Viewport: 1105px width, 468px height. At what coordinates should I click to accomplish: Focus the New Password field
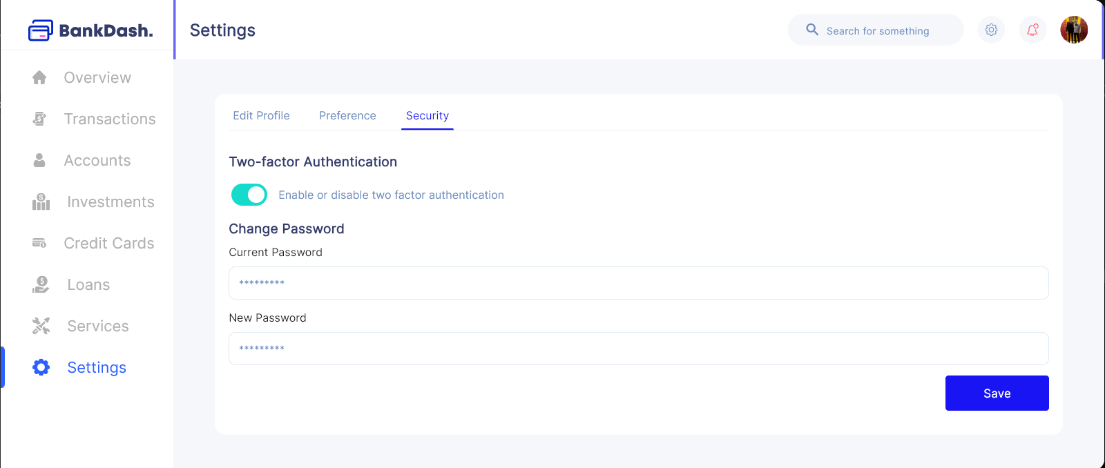pos(639,349)
